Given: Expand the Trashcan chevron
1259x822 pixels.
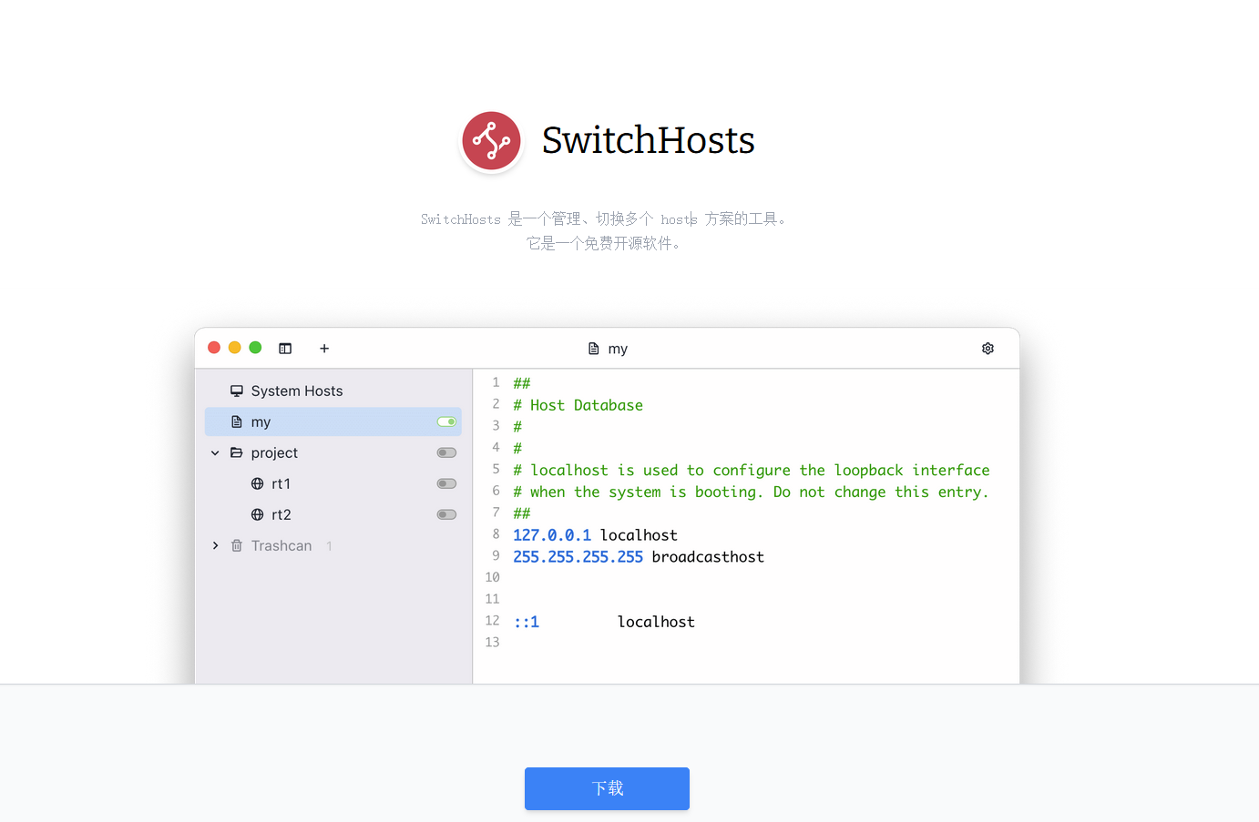Looking at the screenshot, I should point(215,545).
